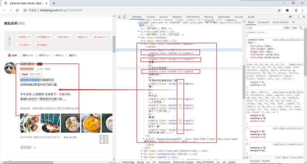
Task: Expand the p class shop-info node
Action: coord(141,41)
